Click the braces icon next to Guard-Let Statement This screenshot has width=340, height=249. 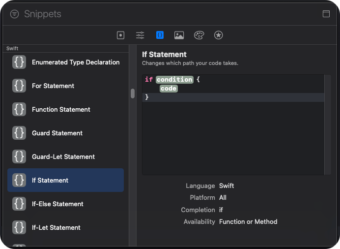[x=19, y=157]
